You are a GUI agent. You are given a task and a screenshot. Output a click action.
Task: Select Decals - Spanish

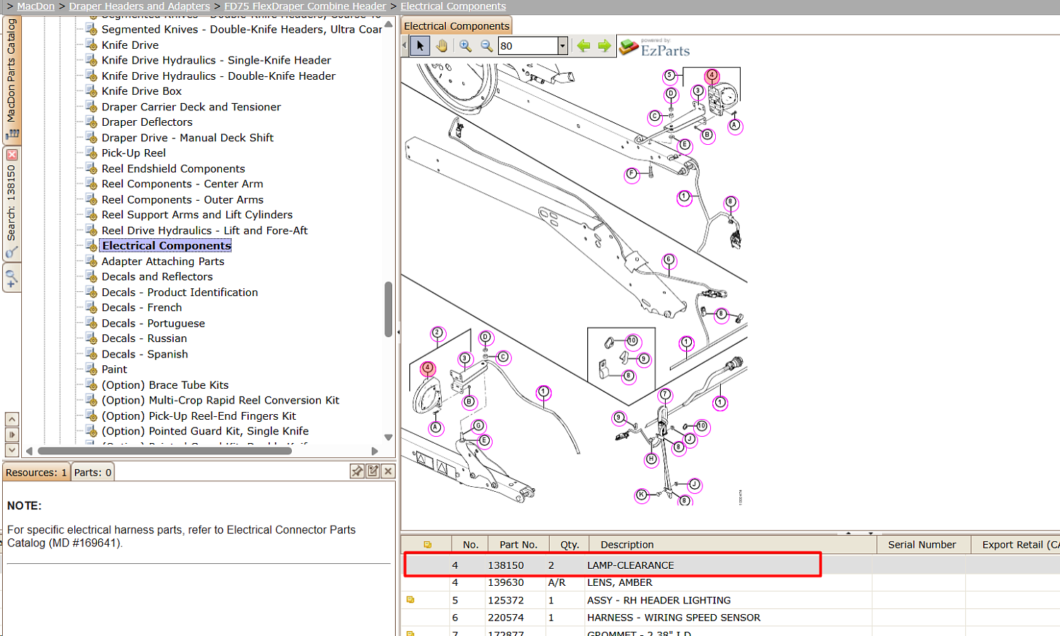tap(145, 355)
